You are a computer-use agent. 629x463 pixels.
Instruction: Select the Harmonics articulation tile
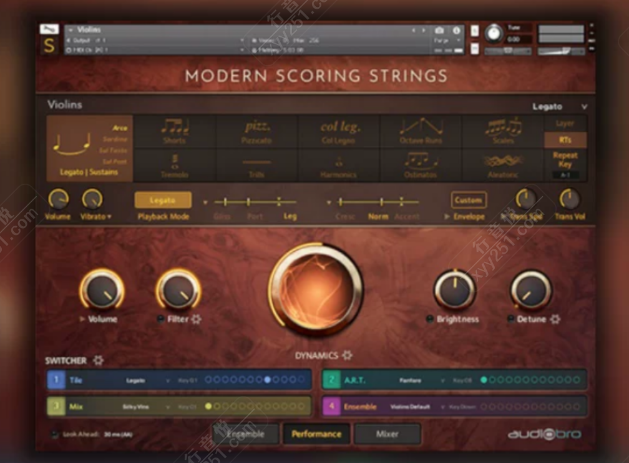339,166
